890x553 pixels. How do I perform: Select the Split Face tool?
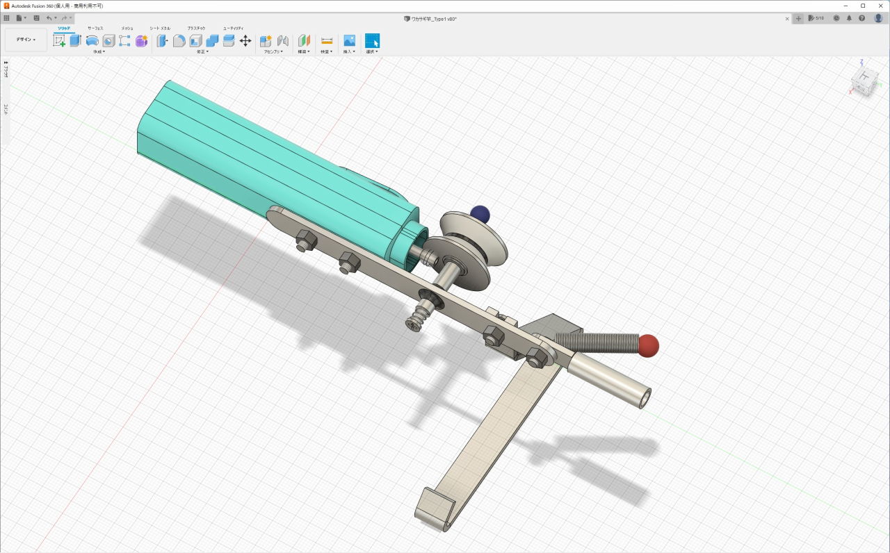click(229, 41)
